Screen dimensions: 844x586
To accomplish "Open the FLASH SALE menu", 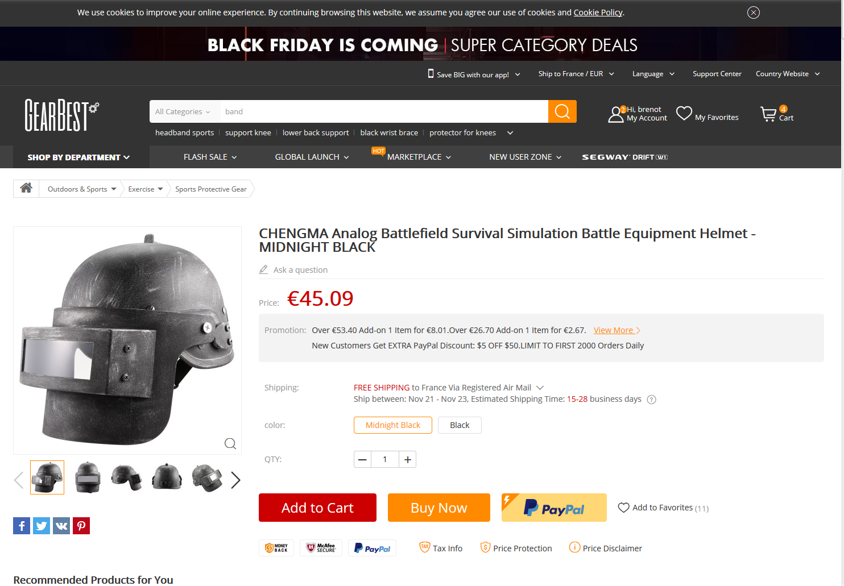I will click(x=210, y=157).
